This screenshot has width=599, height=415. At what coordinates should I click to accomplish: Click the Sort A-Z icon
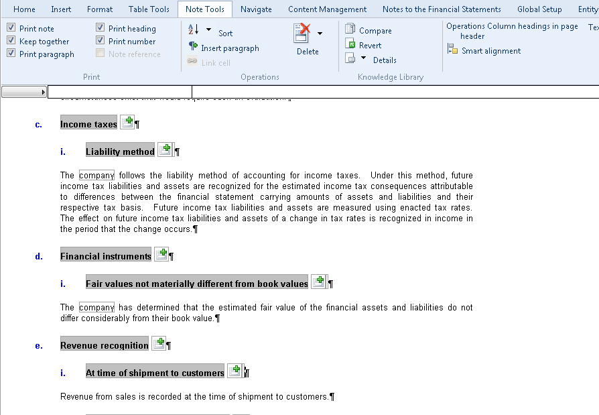click(194, 29)
